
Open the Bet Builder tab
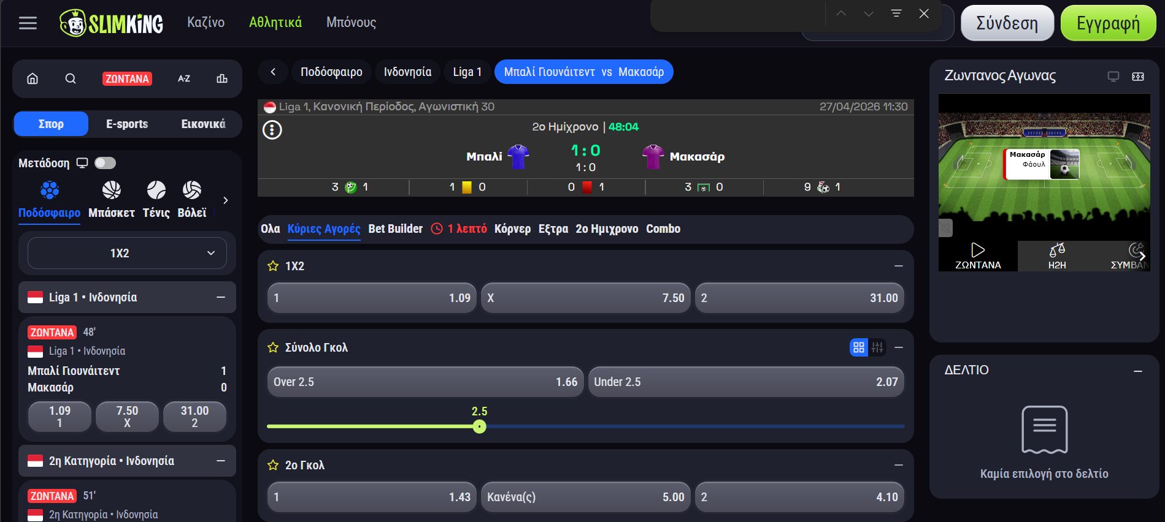[x=395, y=229]
